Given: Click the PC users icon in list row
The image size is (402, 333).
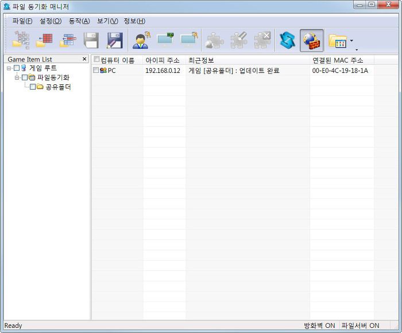Looking at the screenshot, I should point(103,70).
